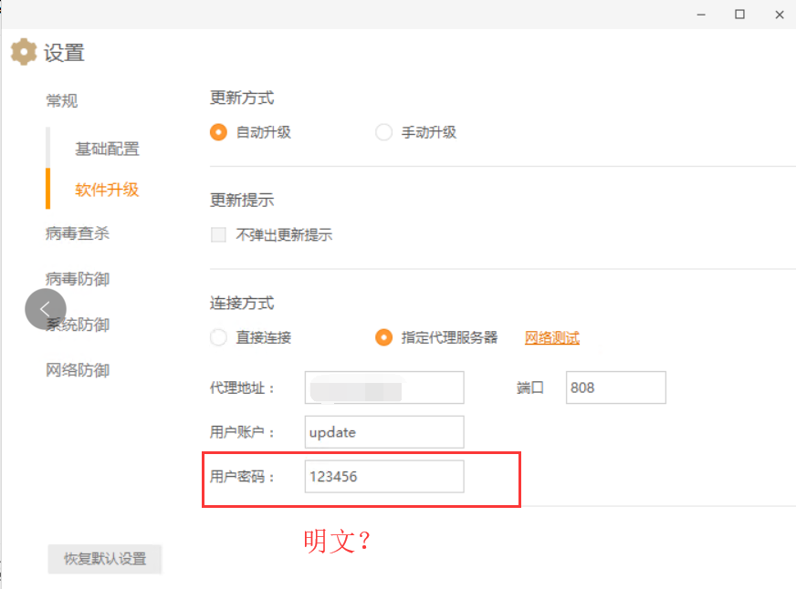This screenshot has height=589, width=796.
Task: Collapse the settings window with the left arrow
Action: (x=44, y=309)
